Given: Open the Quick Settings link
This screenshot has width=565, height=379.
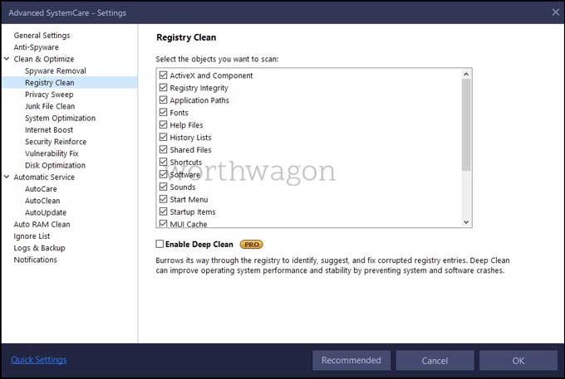Looking at the screenshot, I should 39,360.
